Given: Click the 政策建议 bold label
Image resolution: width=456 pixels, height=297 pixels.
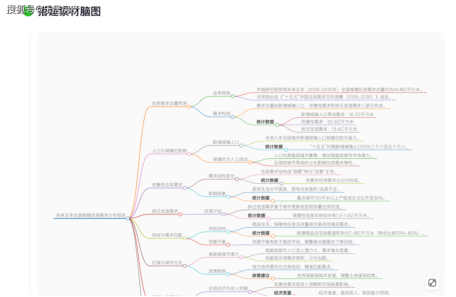Looking at the screenshot, I should (261, 276).
